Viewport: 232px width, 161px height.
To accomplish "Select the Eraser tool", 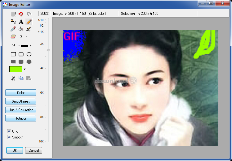I will tap(13, 36).
